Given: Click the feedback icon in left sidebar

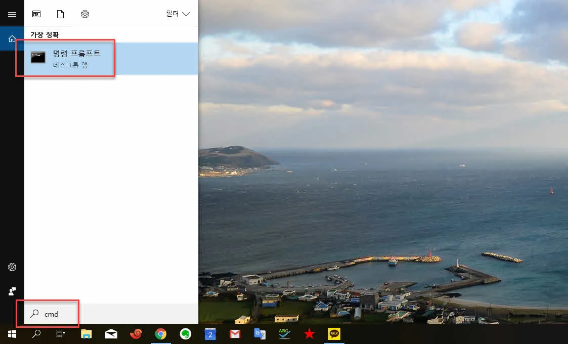Looking at the screenshot, I should click(12, 291).
